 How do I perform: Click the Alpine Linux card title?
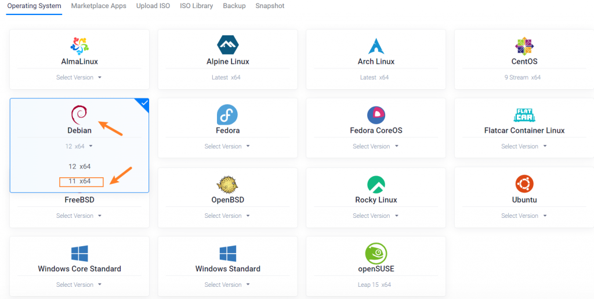pos(227,61)
